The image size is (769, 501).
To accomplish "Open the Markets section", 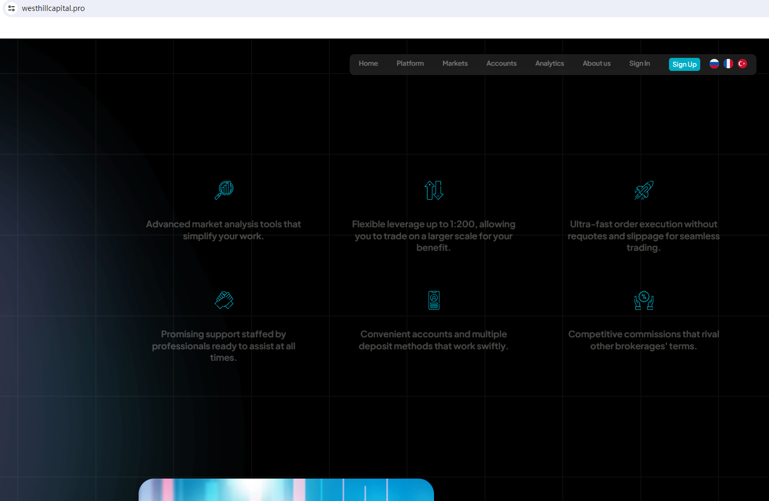I will (455, 64).
